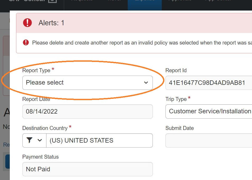Screen dimensions: 252x180
Task: Click the empty Submit Date field
Action: coord(208,140)
